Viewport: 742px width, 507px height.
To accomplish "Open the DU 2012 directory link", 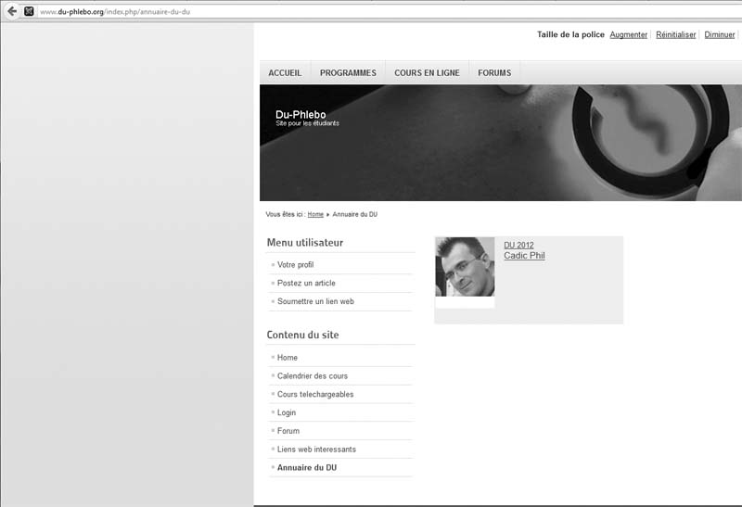I will coord(518,245).
